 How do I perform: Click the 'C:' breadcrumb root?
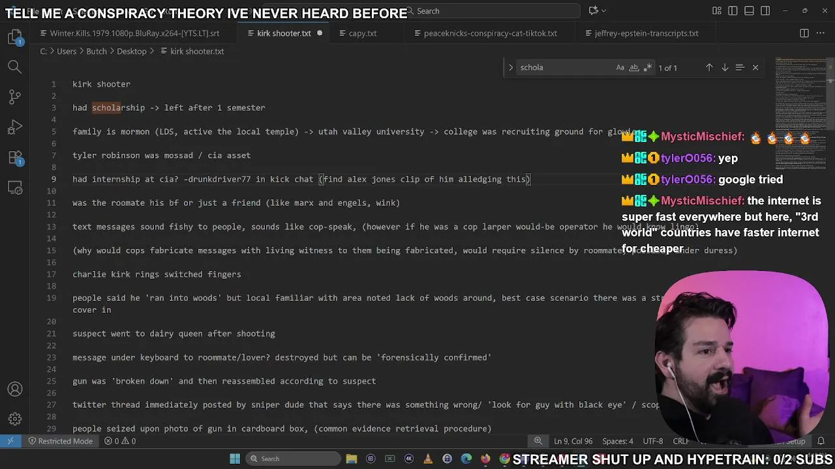pos(43,51)
